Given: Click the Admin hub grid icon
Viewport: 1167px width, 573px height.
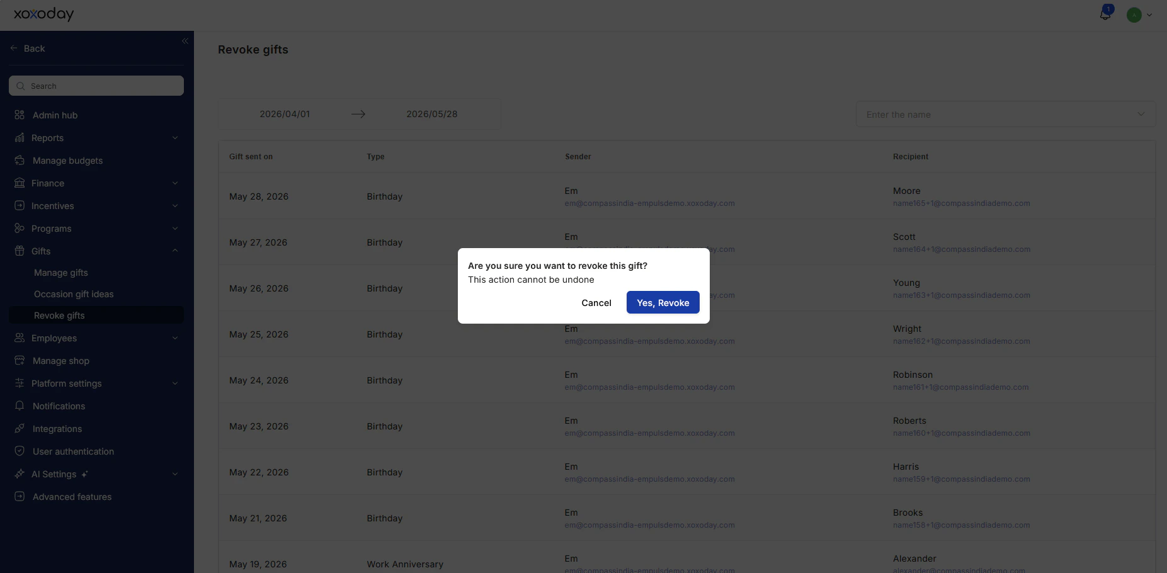Looking at the screenshot, I should 20,115.
